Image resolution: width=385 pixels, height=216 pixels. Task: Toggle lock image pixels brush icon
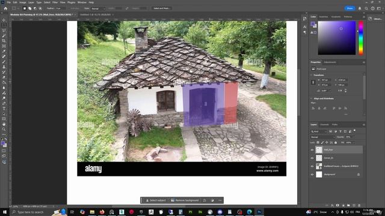pyautogui.click(x=322, y=143)
